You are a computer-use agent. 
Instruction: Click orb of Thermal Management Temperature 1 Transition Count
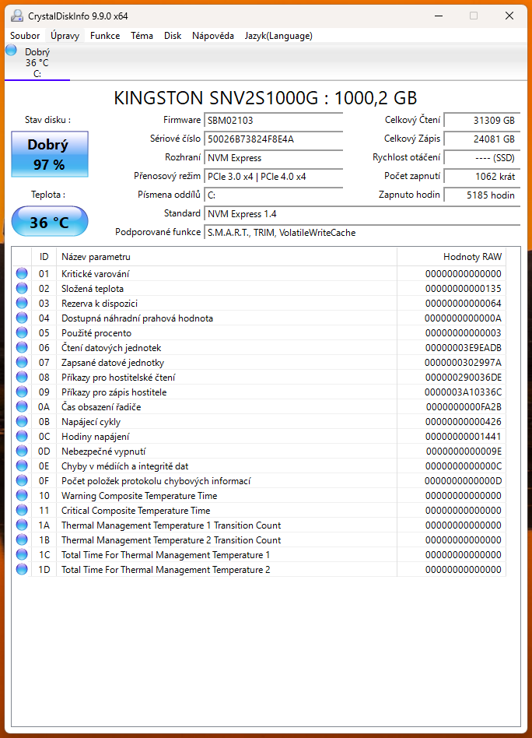22,525
